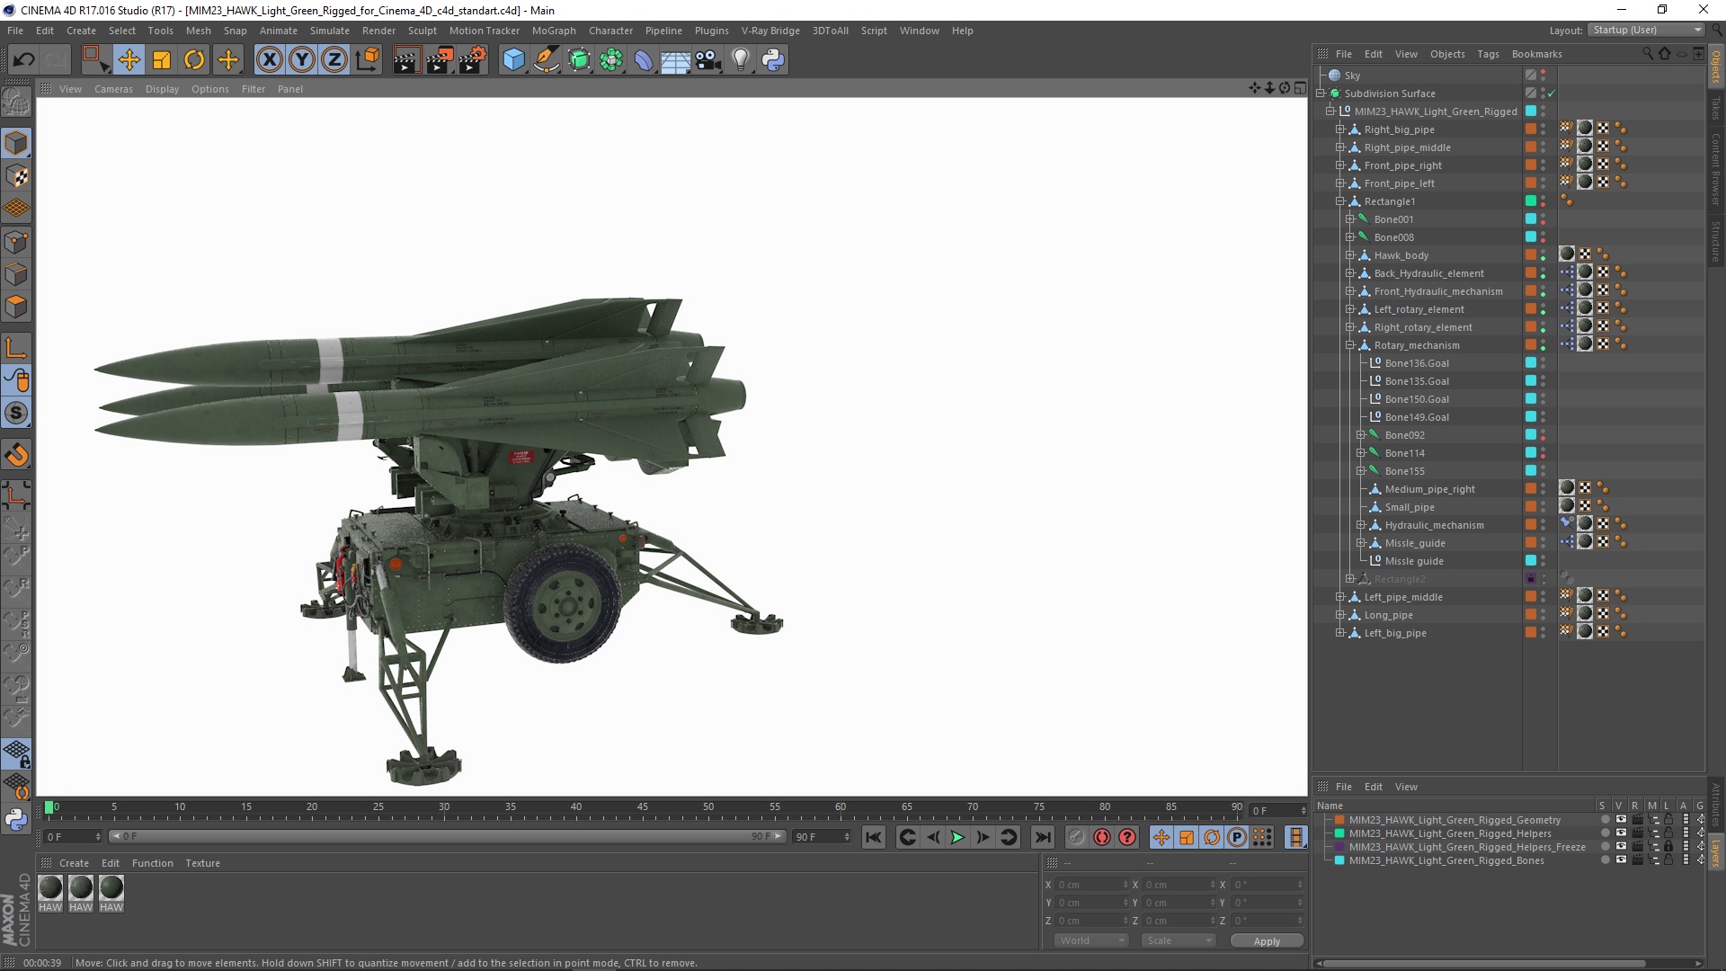Open the Simulate menu
This screenshot has width=1726, height=971.
[x=330, y=31]
